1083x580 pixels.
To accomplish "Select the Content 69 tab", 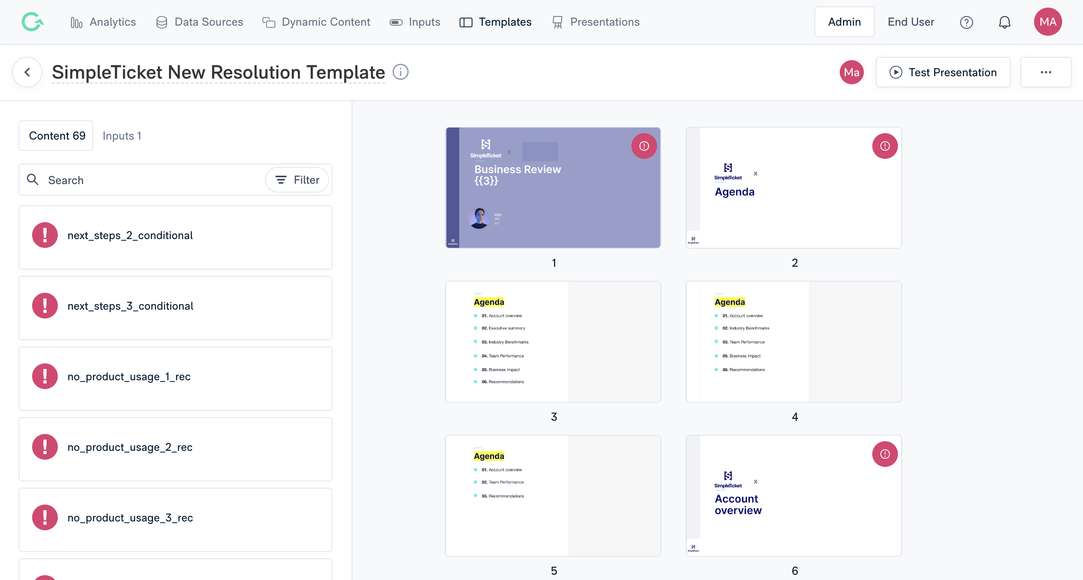I will coord(56,136).
